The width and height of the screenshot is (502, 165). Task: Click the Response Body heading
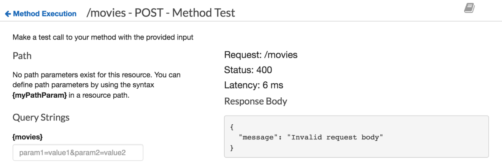click(256, 102)
